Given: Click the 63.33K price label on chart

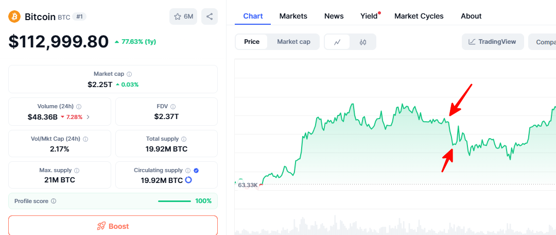Looking at the screenshot, I should coord(248,184).
